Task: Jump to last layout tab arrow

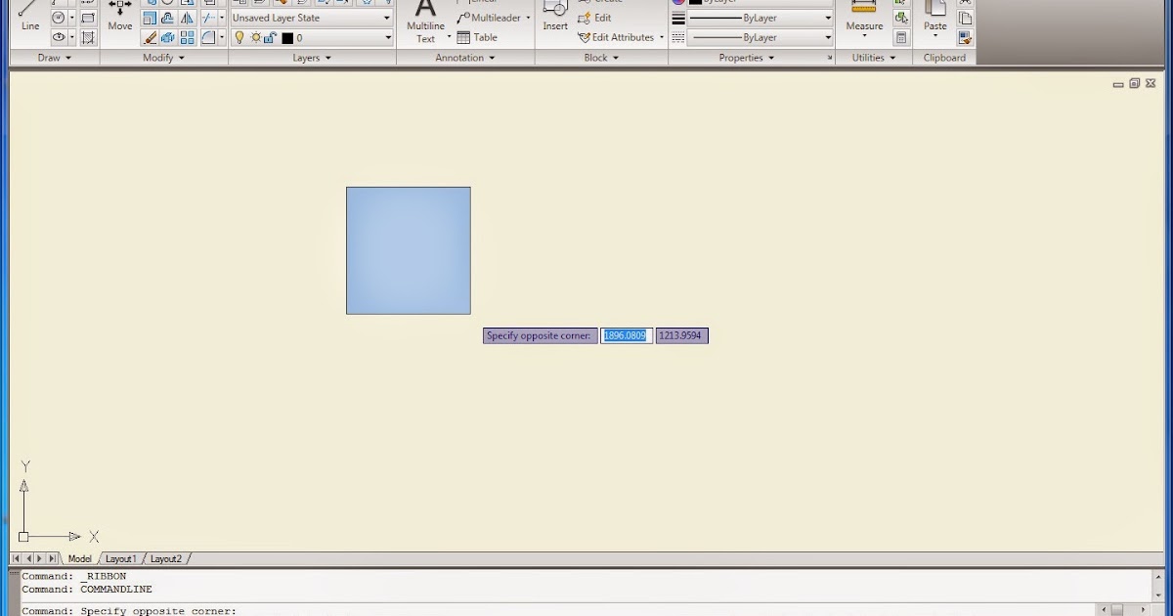Action: click(x=53, y=559)
